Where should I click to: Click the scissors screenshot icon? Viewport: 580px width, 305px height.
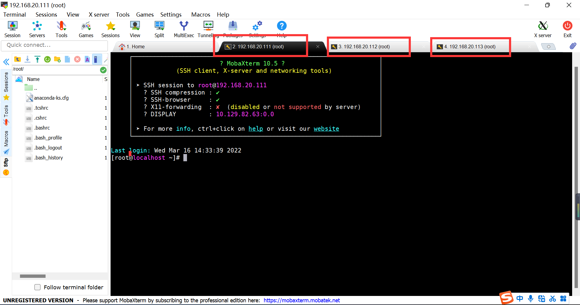(x=553, y=299)
